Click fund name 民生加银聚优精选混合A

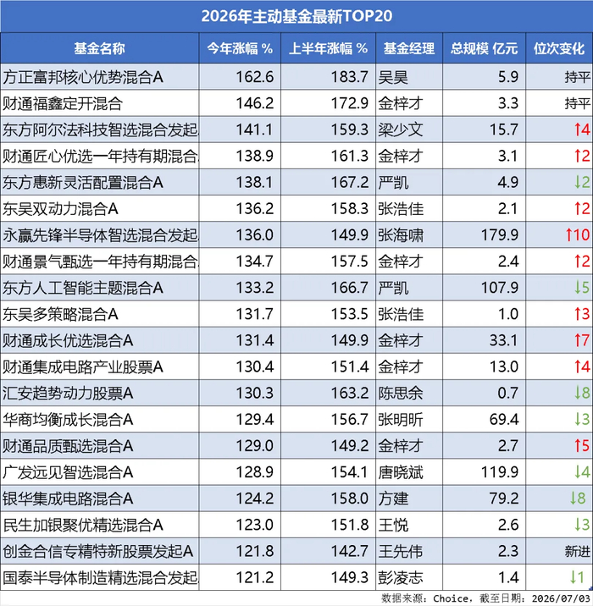click(83, 526)
